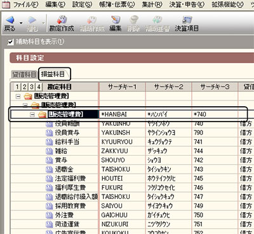Viewport: 254px width, 234px height.
Task: Click the 補助作成 toolbar icon
Action: [x=92, y=20]
